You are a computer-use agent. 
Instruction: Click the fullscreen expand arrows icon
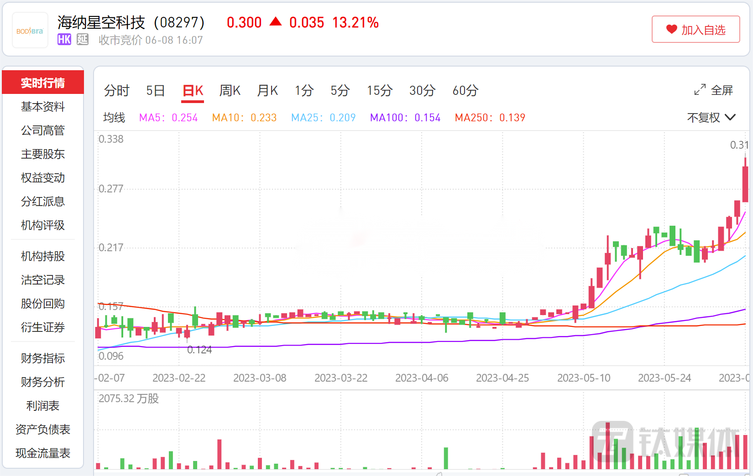click(x=700, y=90)
